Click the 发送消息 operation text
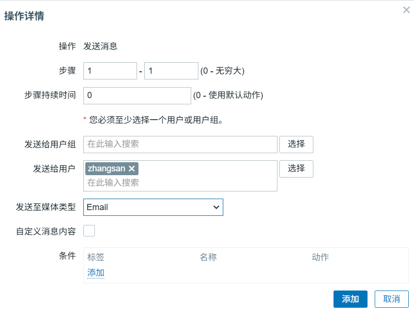 coord(100,46)
